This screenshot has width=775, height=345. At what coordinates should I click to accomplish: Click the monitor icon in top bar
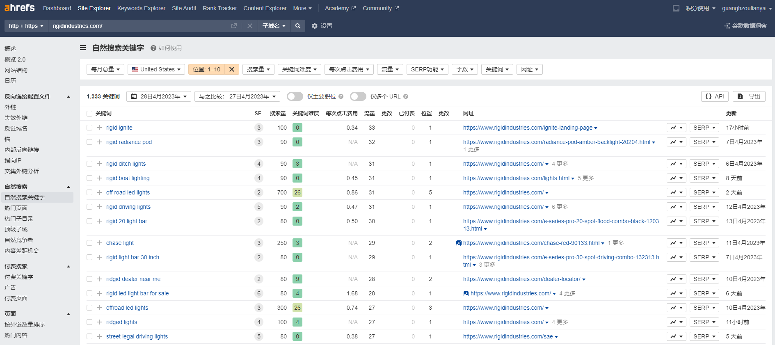coord(676,8)
